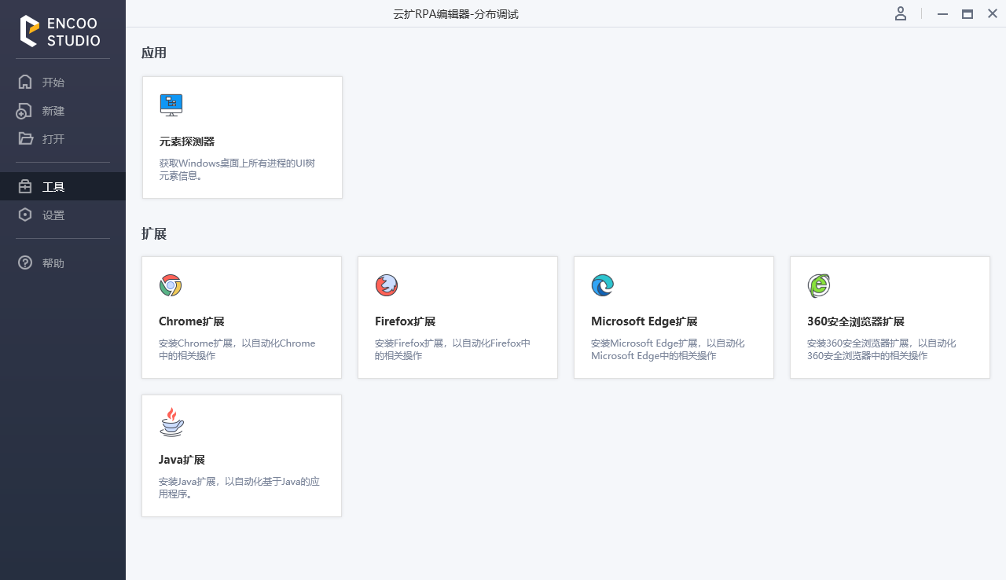This screenshot has height=580, width=1006.
Task: Click the folder icon beside 打开
Action: (25, 139)
